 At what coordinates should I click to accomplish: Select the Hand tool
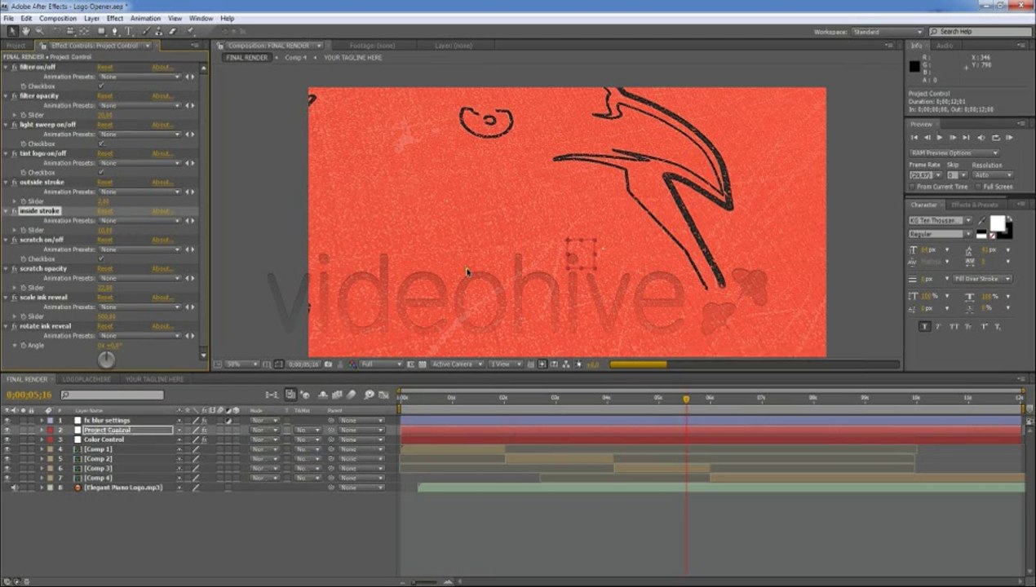[25, 31]
